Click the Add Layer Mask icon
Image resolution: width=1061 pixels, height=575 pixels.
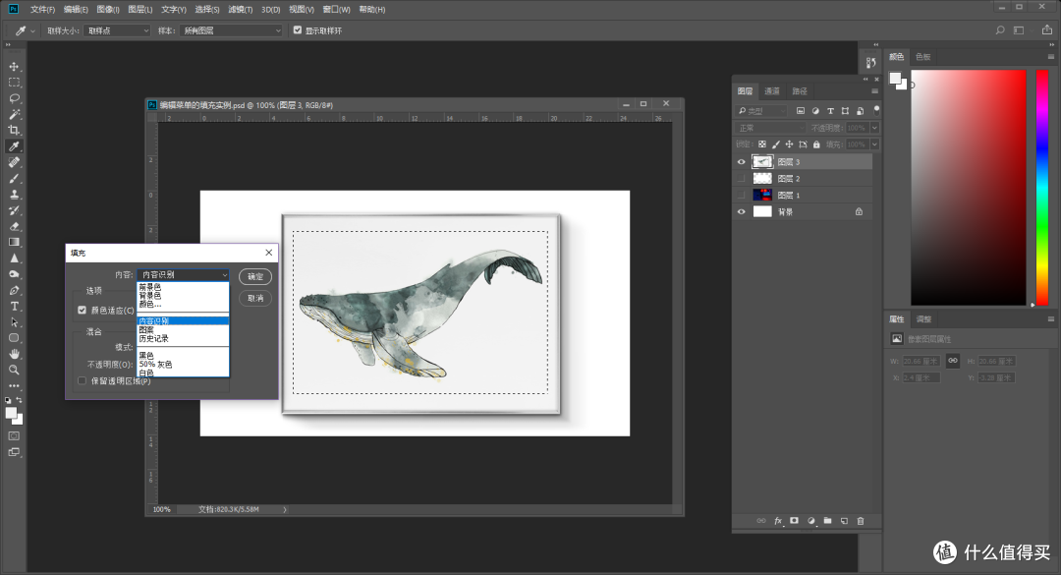[x=794, y=520]
